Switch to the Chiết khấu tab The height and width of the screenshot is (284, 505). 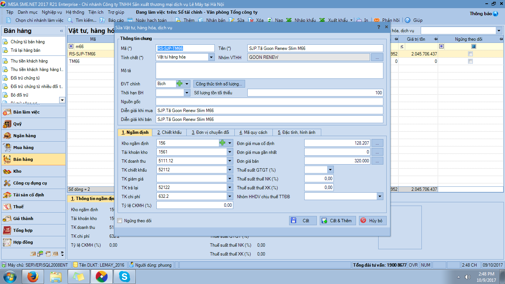(169, 132)
